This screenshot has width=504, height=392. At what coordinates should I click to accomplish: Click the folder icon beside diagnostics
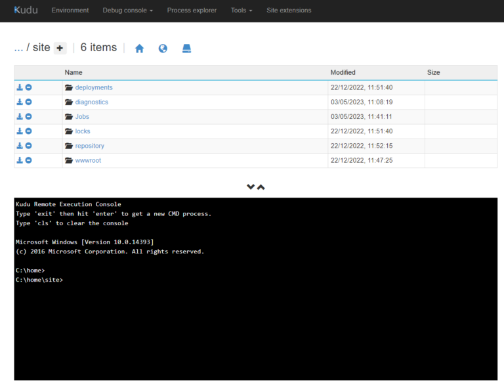point(69,102)
